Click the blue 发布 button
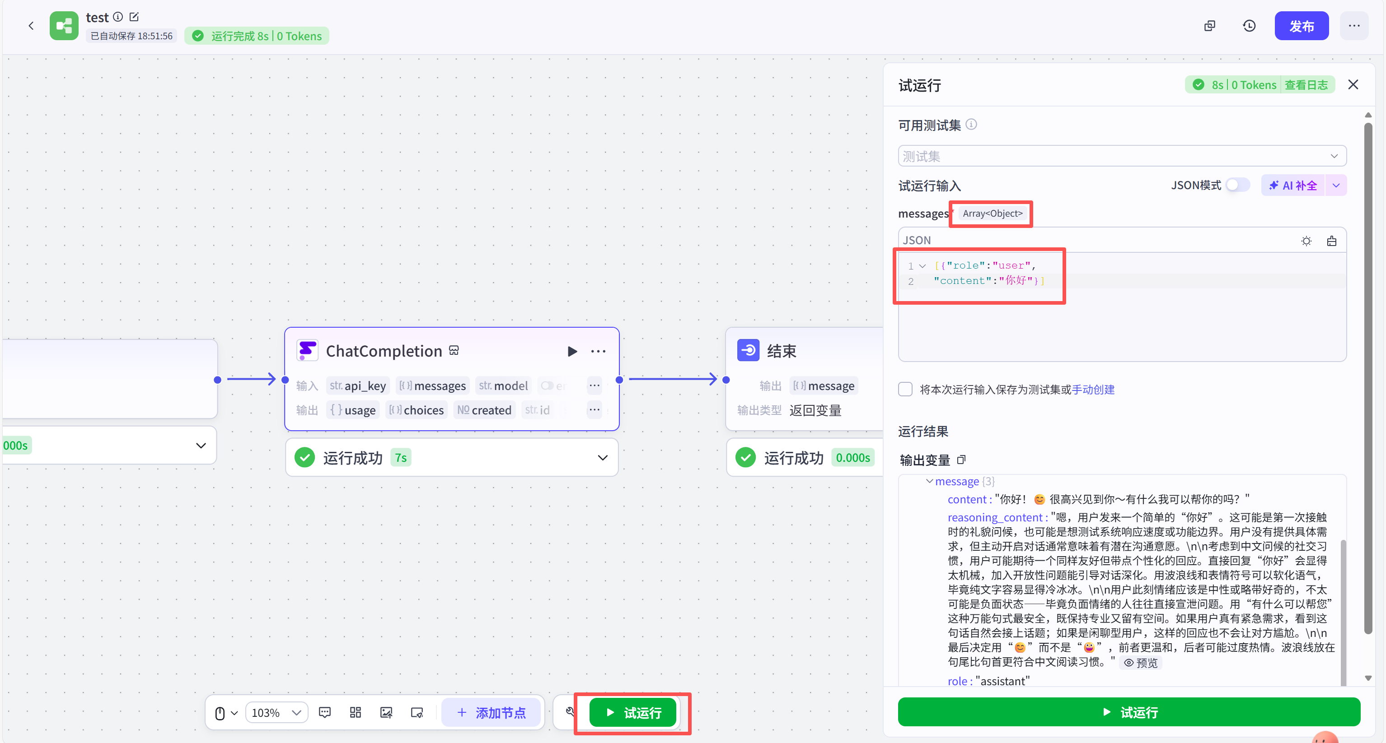 point(1301,26)
